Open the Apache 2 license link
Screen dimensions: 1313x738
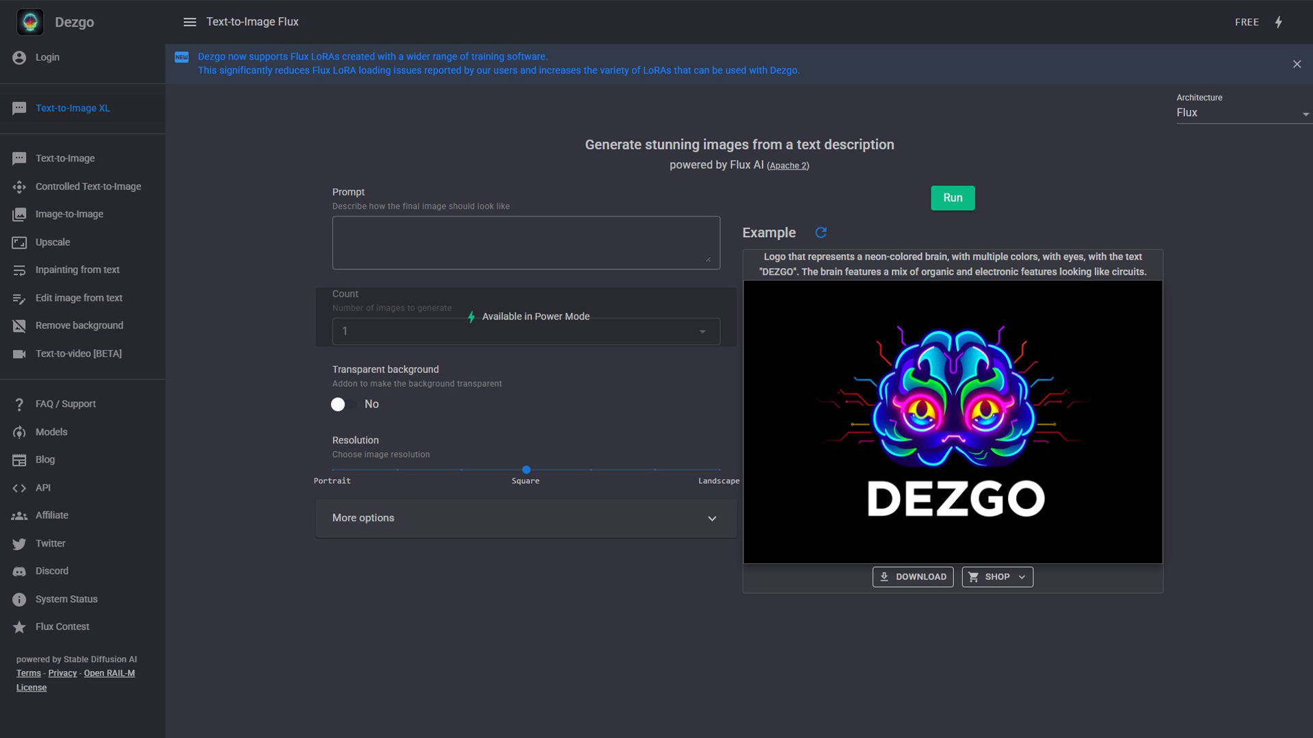788,166
